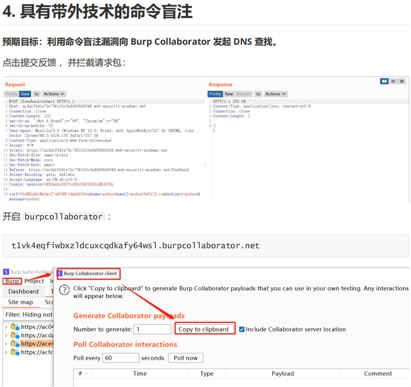Switch Request view to Pretty tab
411x387 pixels.
[x=12, y=94]
